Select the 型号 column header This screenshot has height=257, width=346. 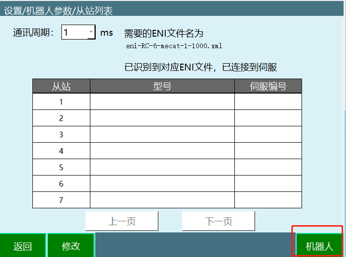tap(162, 86)
